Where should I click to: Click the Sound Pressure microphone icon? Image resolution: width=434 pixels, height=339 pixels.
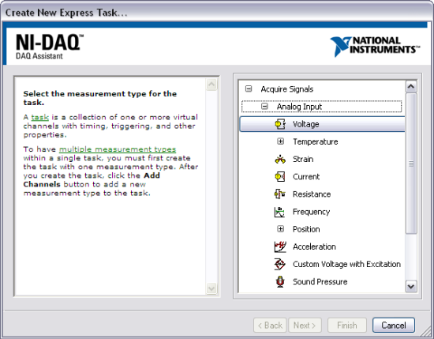(x=280, y=281)
